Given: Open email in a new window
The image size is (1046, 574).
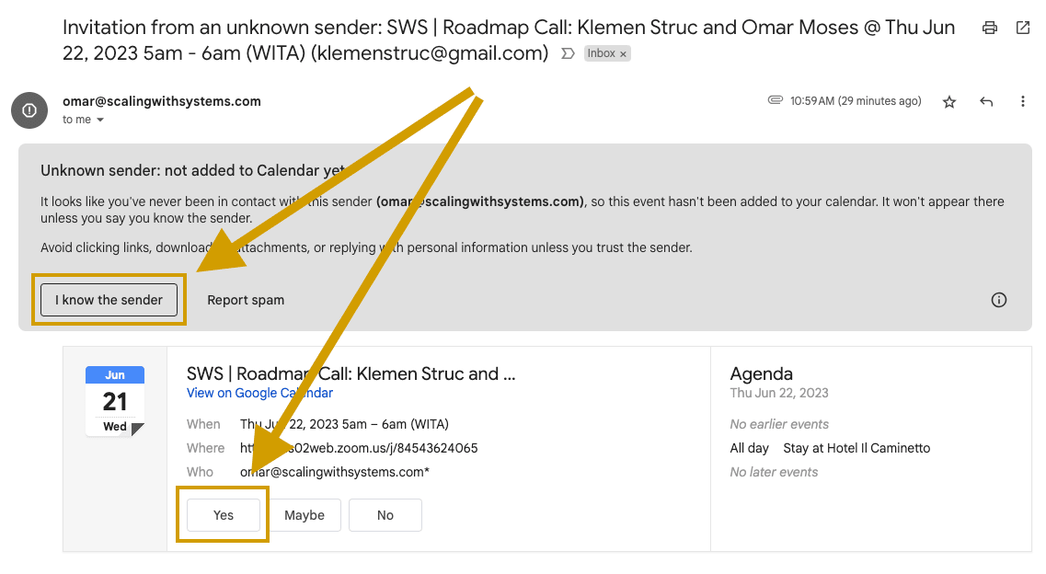Looking at the screenshot, I should [x=1023, y=28].
